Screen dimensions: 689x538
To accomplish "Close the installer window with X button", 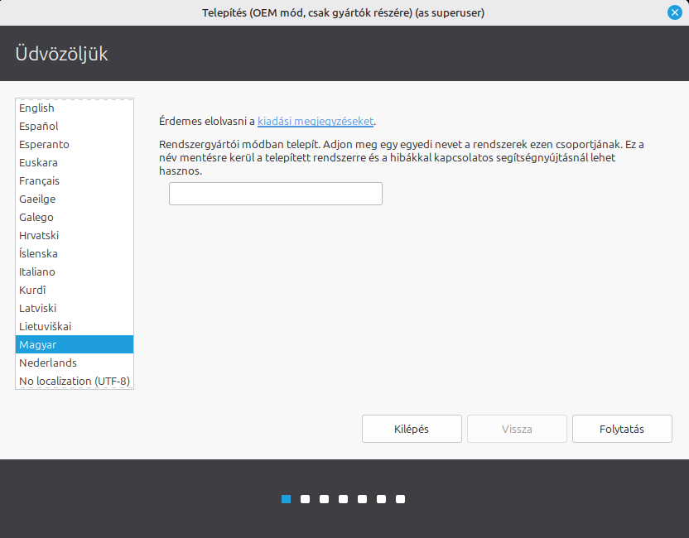I will pos(674,12).
